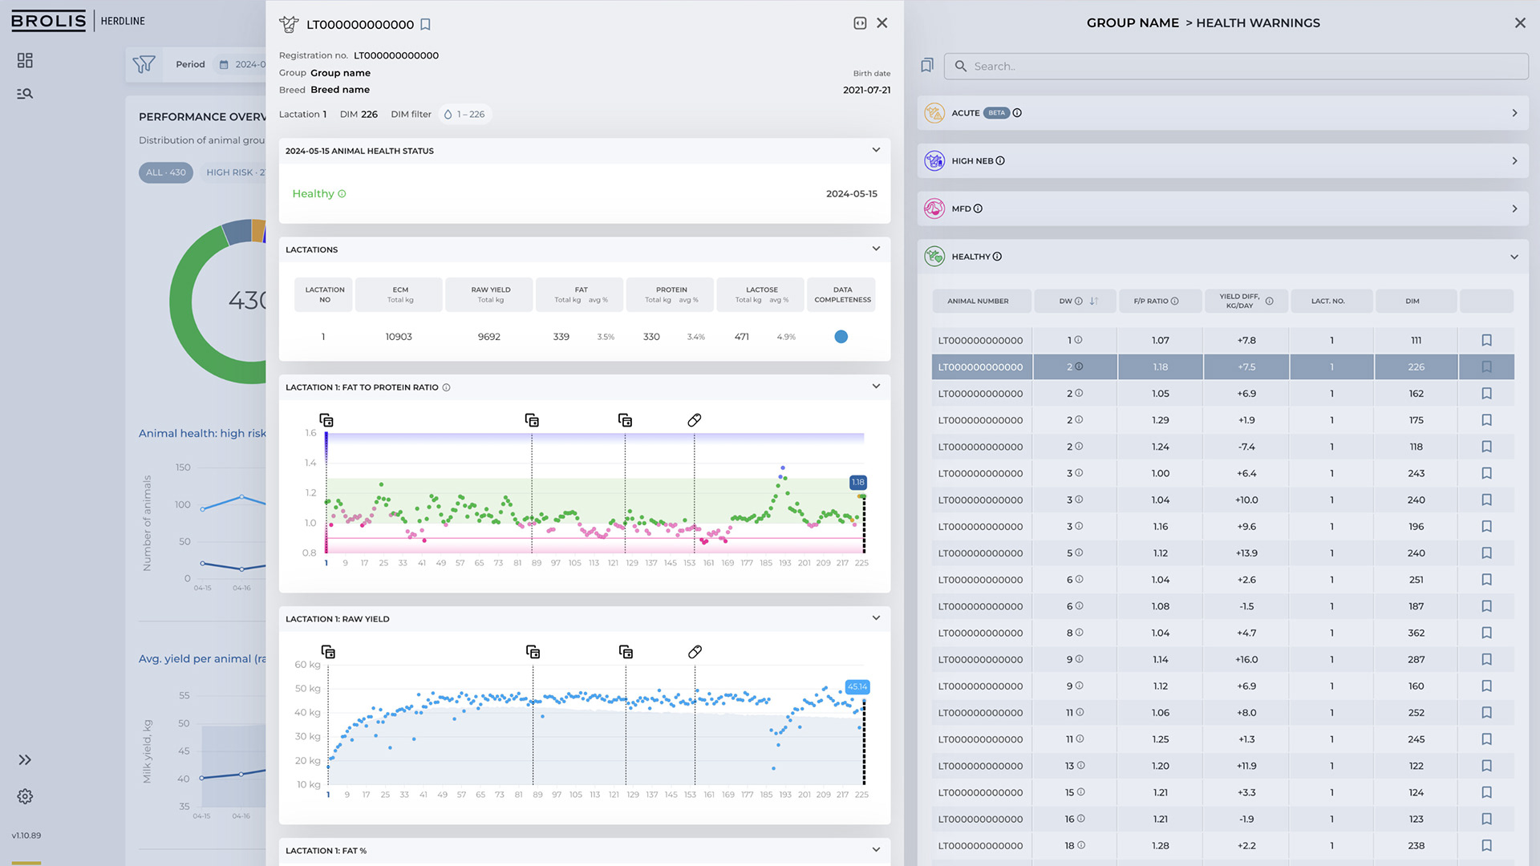The height and width of the screenshot is (866, 1540).
Task: Toggle bookmark for row with DIM 111
Action: click(x=1486, y=340)
